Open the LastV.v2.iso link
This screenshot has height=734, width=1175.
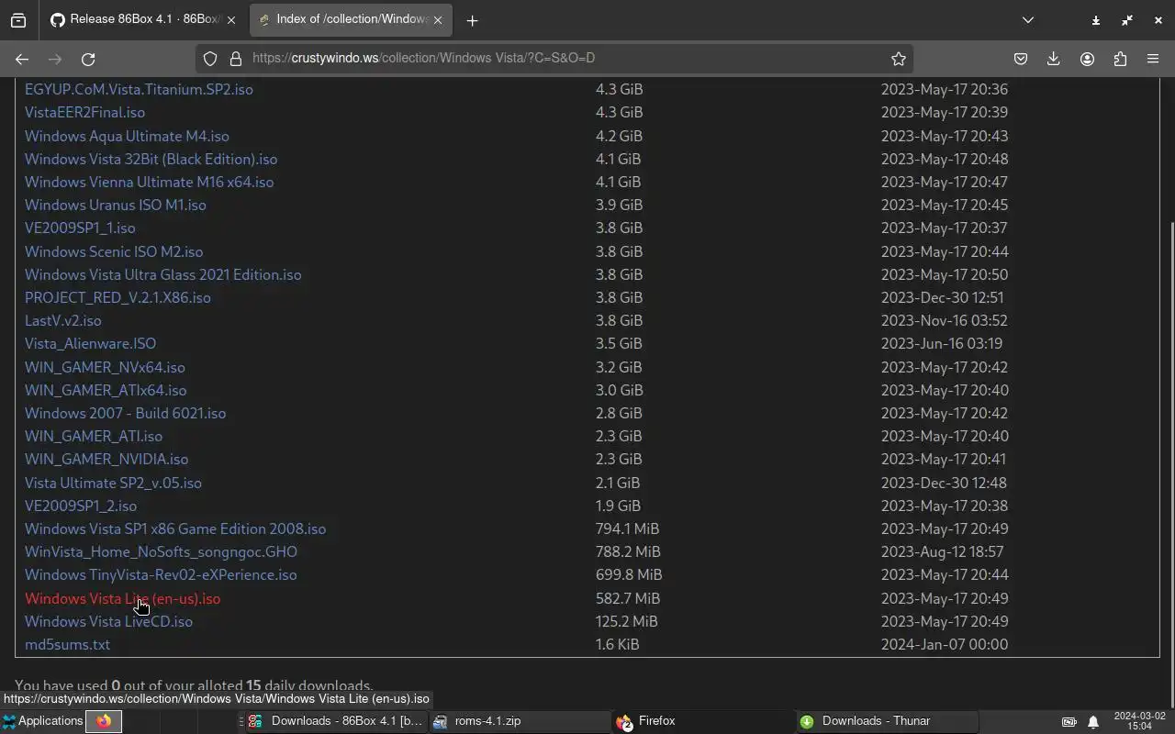tap(63, 320)
